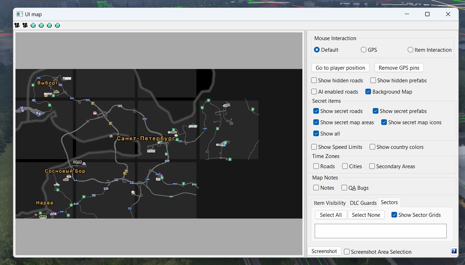Click the Нарва city label on map

[x=45, y=203]
